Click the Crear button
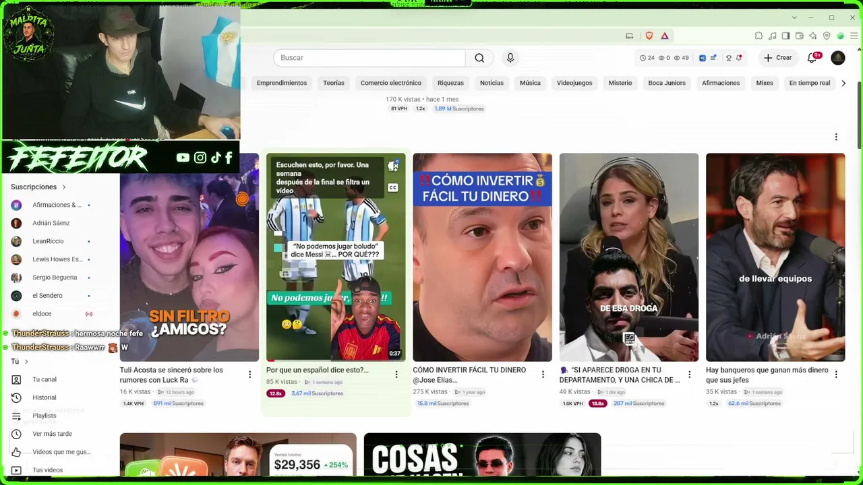This screenshot has width=863, height=485. tap(778, 58)
